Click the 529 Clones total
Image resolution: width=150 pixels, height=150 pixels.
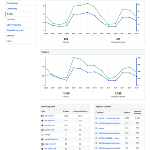(66, 39)
